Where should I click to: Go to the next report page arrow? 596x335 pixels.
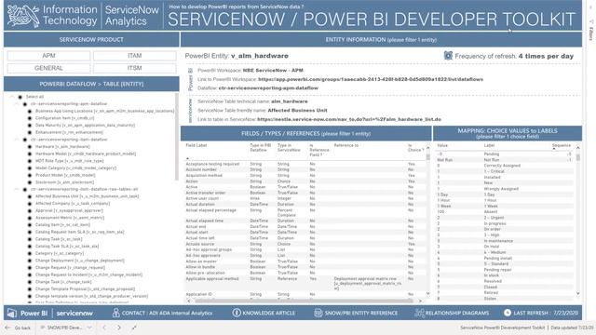pyautogui.click(x=119, y=328)
